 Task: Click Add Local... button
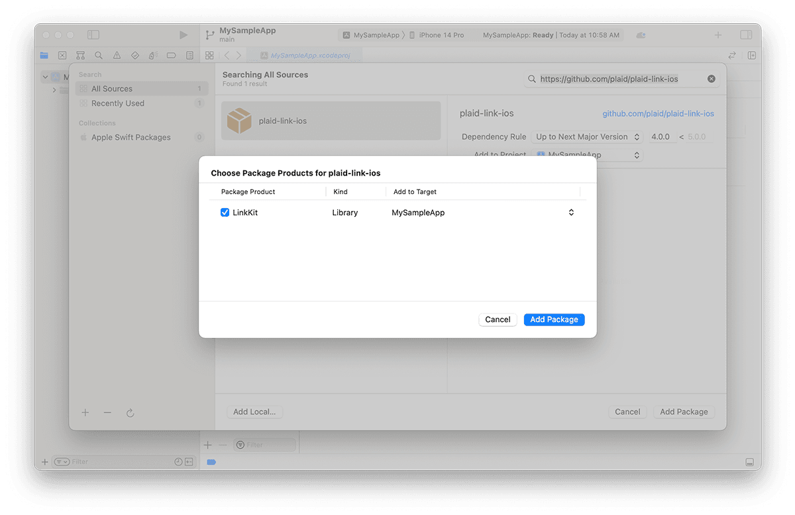point(254,412)
